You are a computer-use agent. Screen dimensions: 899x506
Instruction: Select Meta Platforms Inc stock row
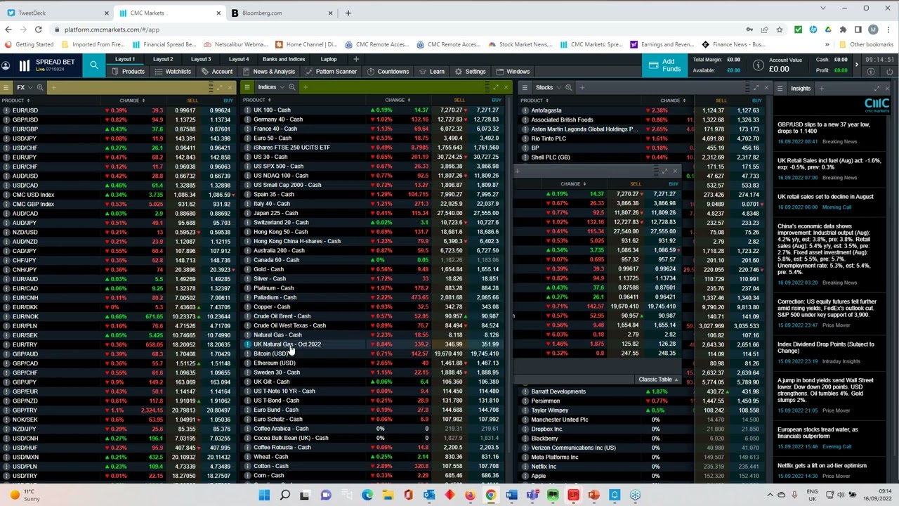tap(641, 457)
